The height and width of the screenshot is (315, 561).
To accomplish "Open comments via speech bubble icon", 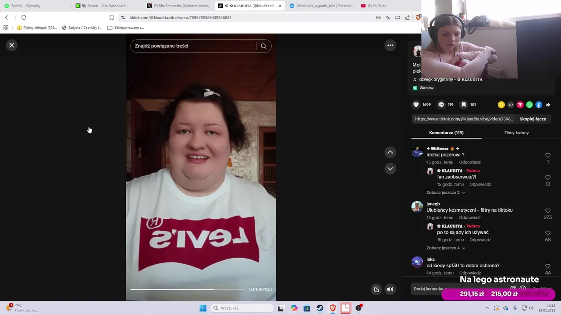I will pyautogui.click(x=441, y=105).
